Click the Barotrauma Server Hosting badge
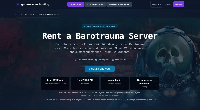Viewport: 200px width, 110px height. [x=100, y=26]
